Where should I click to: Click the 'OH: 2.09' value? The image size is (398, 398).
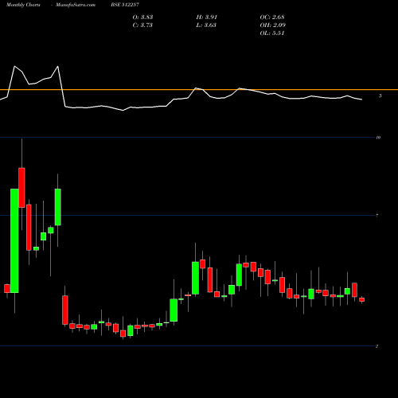[x=273, y=25]
